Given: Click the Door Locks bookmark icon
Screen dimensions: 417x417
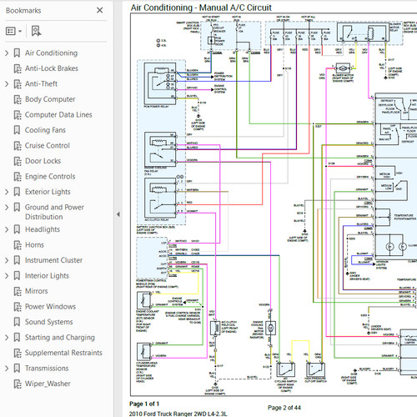Looking at the screenshot, I should [x=18, y=161].
